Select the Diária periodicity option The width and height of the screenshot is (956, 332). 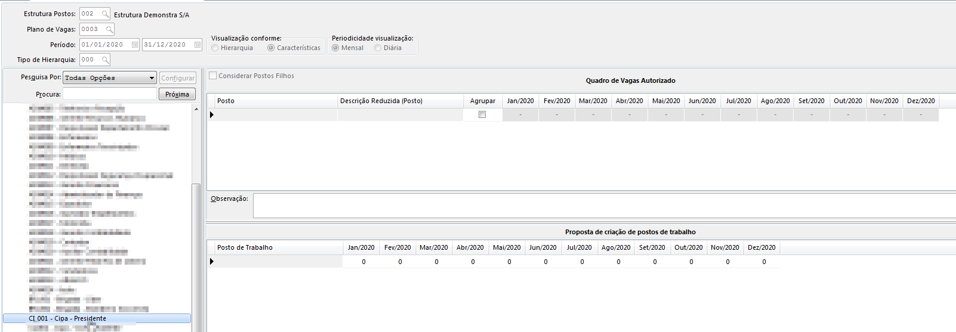click(378, 48)
